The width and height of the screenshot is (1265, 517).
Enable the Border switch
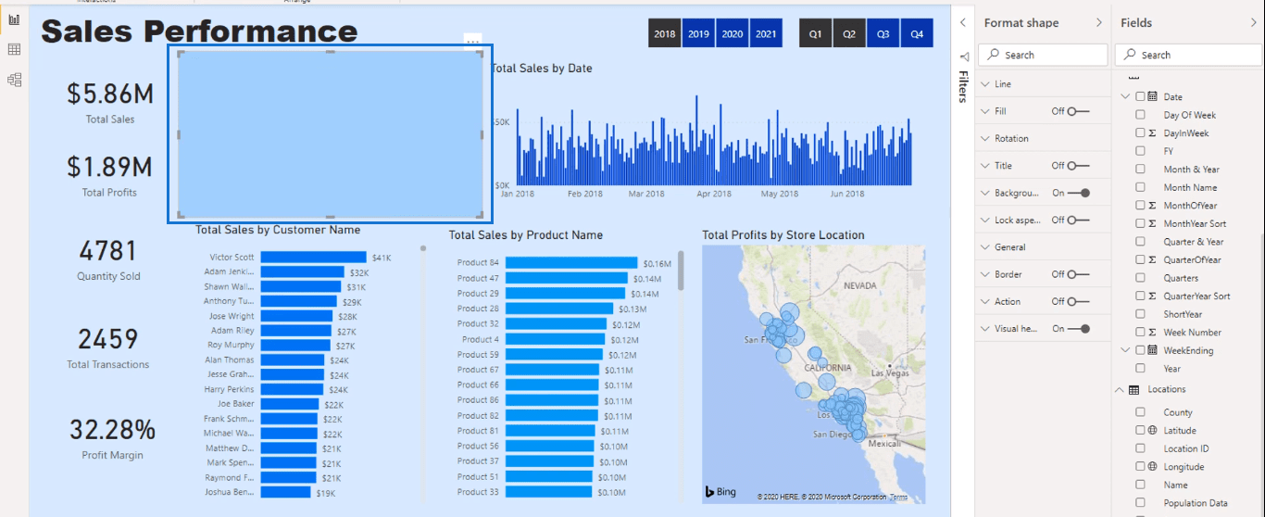click(x=1078, y=274)
